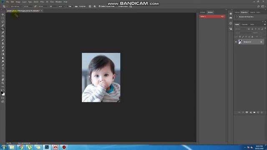267x150 pixels.
Task: Click the Background layer thumbnail
Action: [240, 42]
